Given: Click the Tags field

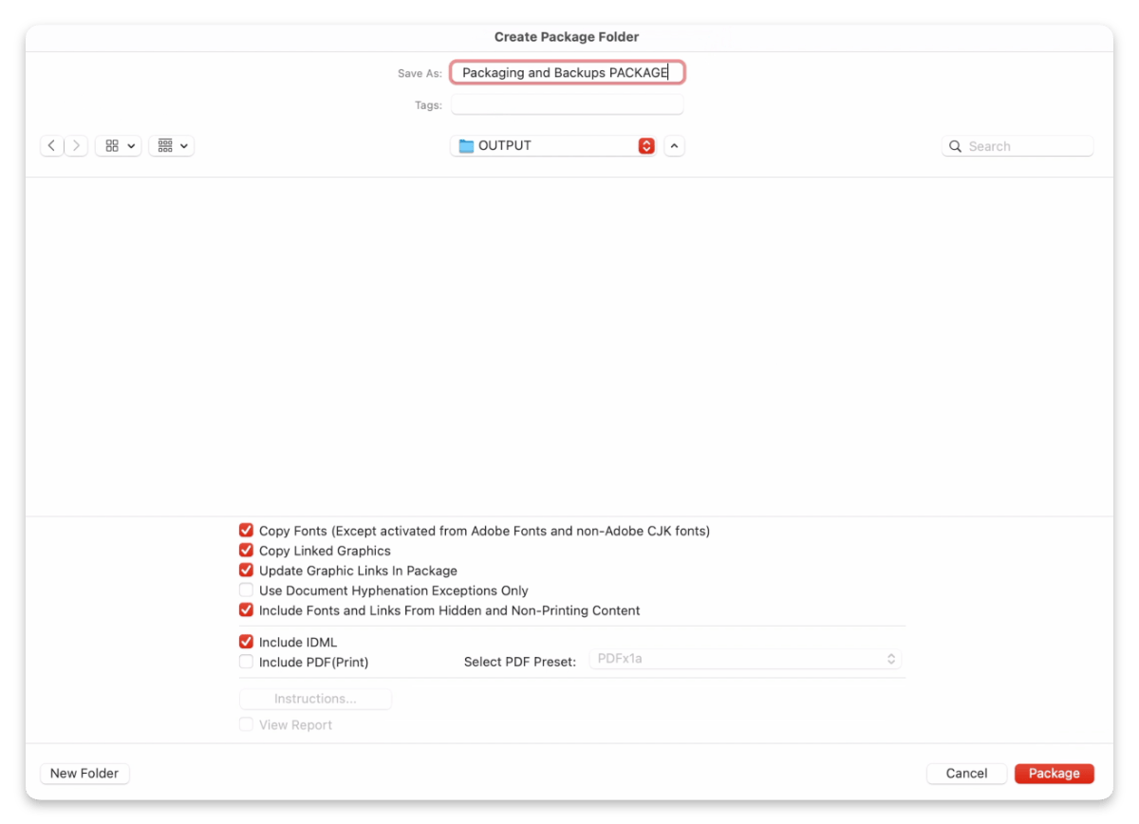Looking at the screenshot, I should tap(568, 104).
